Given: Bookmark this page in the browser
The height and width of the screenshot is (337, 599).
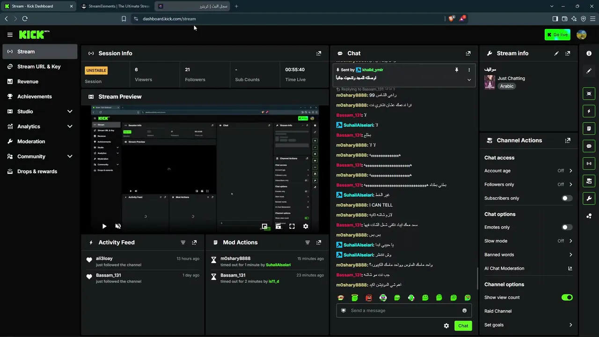Looking at the screenshot, I should point(124,19).
